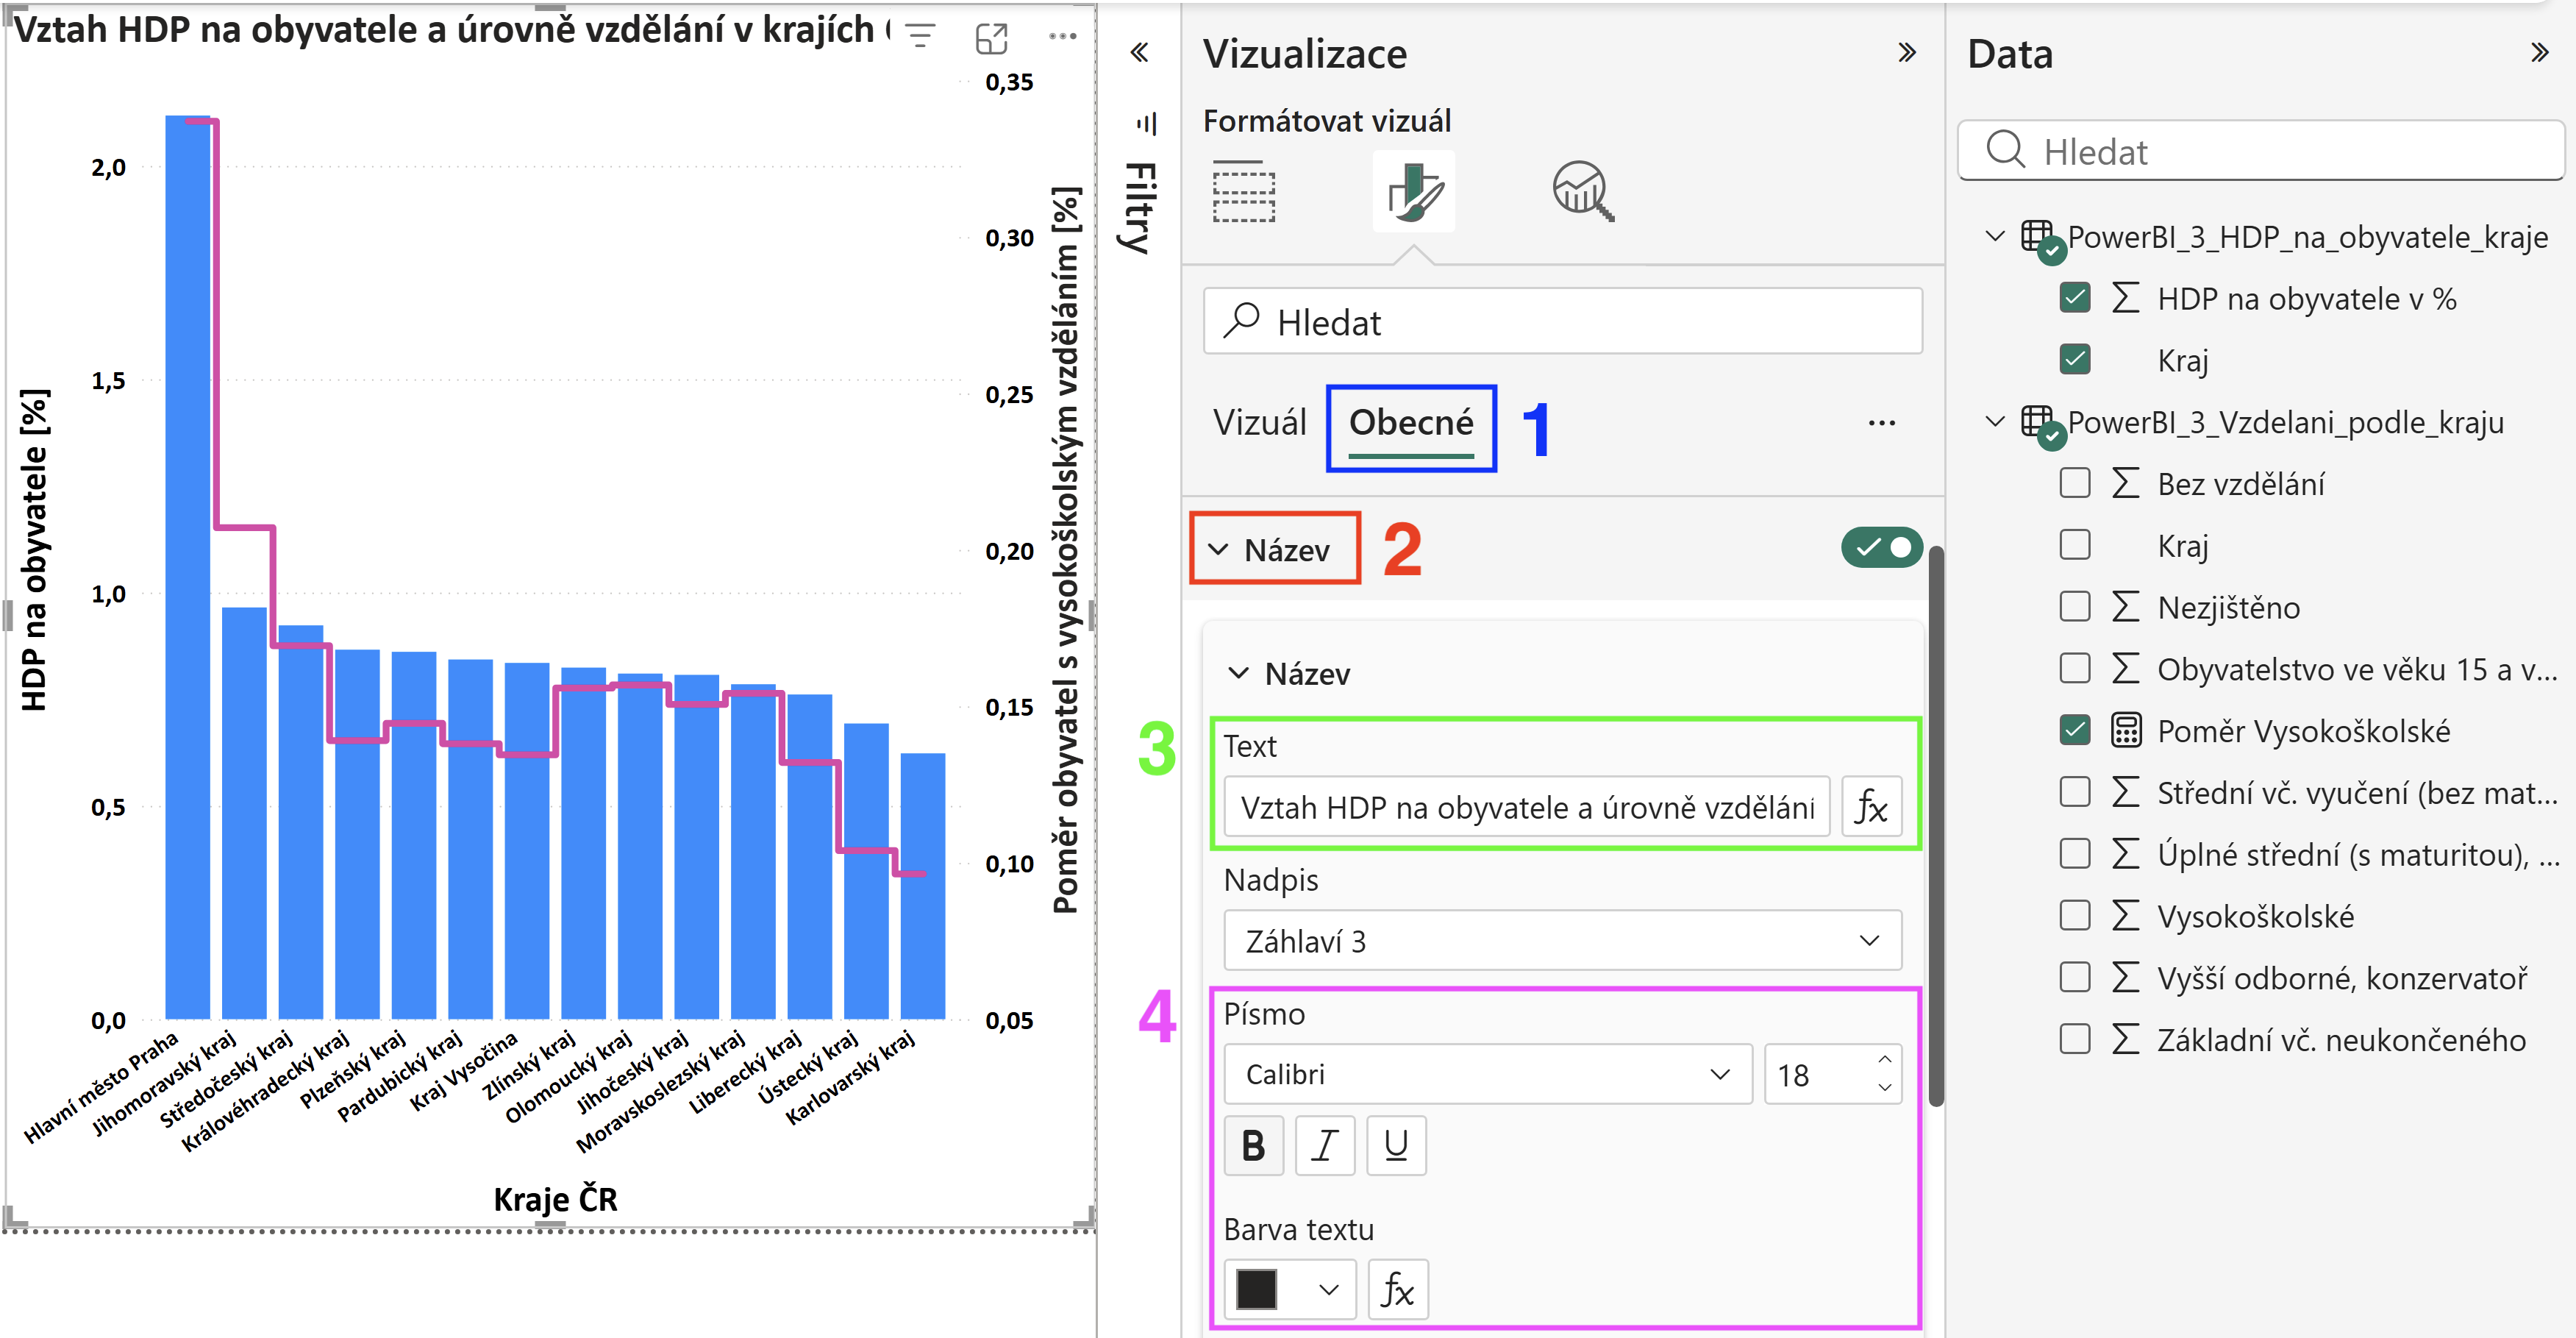The image size is (2576, 1338).
Task: Check the Vysokoškolské field
Action: [x=2075, y=915]
